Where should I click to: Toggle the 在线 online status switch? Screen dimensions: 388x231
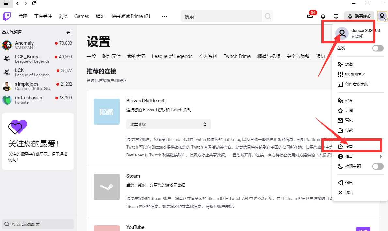click(378, 48)
